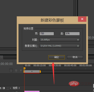Confirm the new color matte with 确定
Image resolution: width=94 pixels, height=92 pixels.
tap(57, 57)
